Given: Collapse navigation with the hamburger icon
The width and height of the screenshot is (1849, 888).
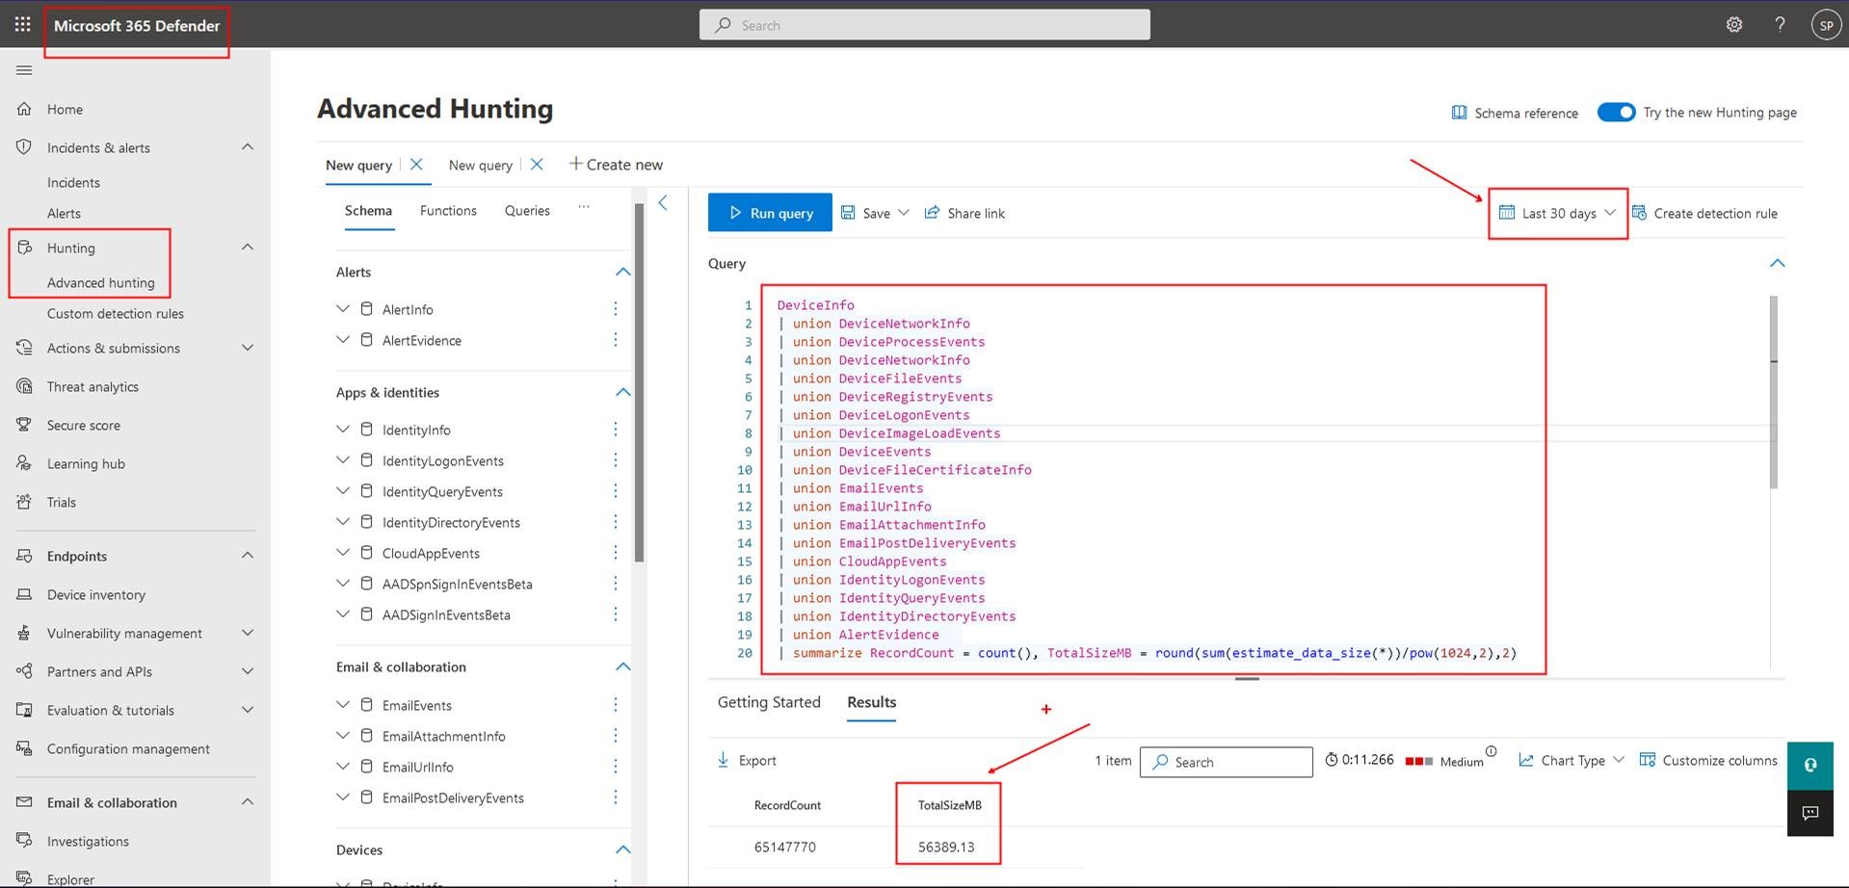Looking at the screenshot, I should pos(24,70).
